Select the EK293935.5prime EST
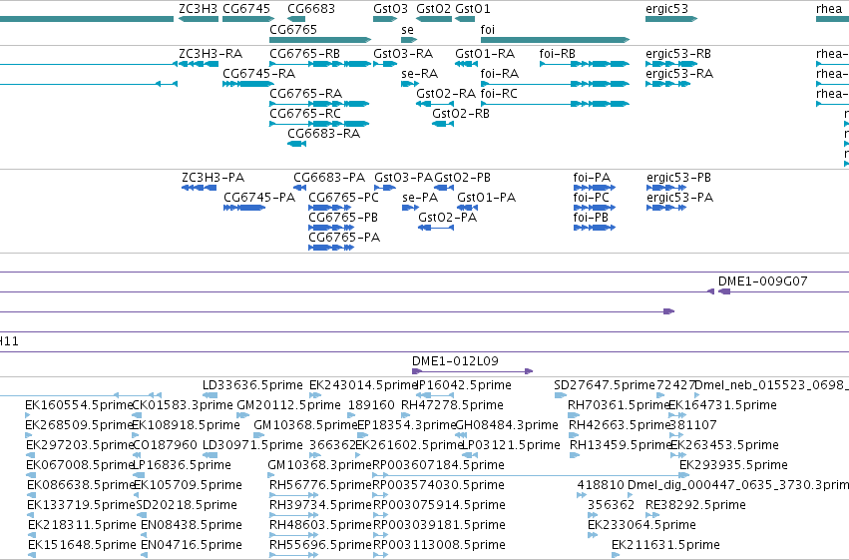The image size is (849, 560). tap(684, 475)
